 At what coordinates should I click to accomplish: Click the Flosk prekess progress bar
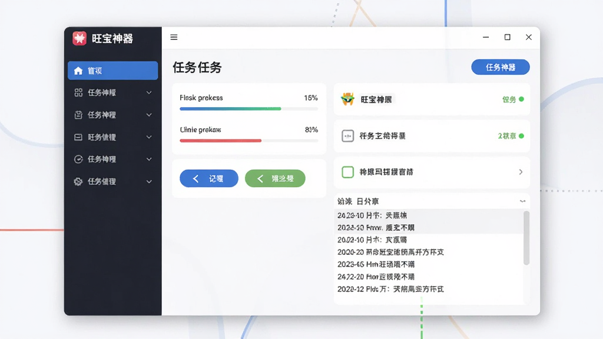click(x=249, y=109)
